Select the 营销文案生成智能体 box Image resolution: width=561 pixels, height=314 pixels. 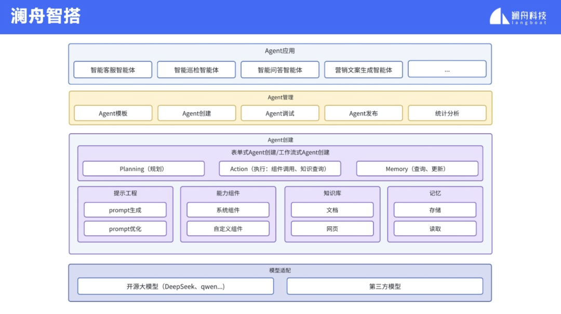pos(364,69)
